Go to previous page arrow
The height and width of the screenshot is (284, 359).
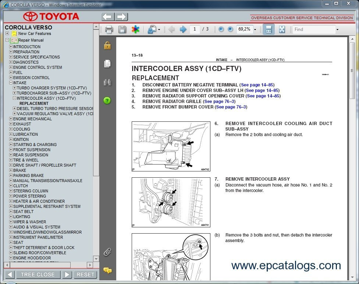(171, 29)
